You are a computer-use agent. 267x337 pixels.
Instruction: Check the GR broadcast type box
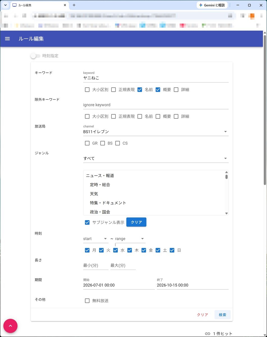(x=87, y=143)
